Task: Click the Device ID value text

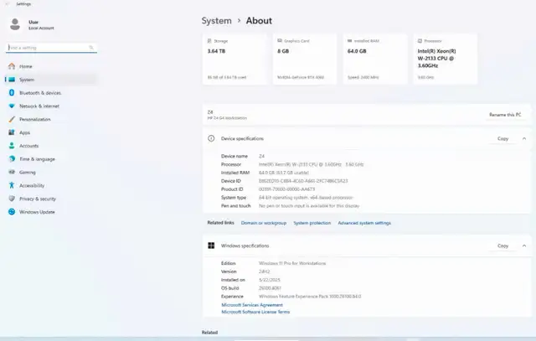Action: (x=303, y=181)
